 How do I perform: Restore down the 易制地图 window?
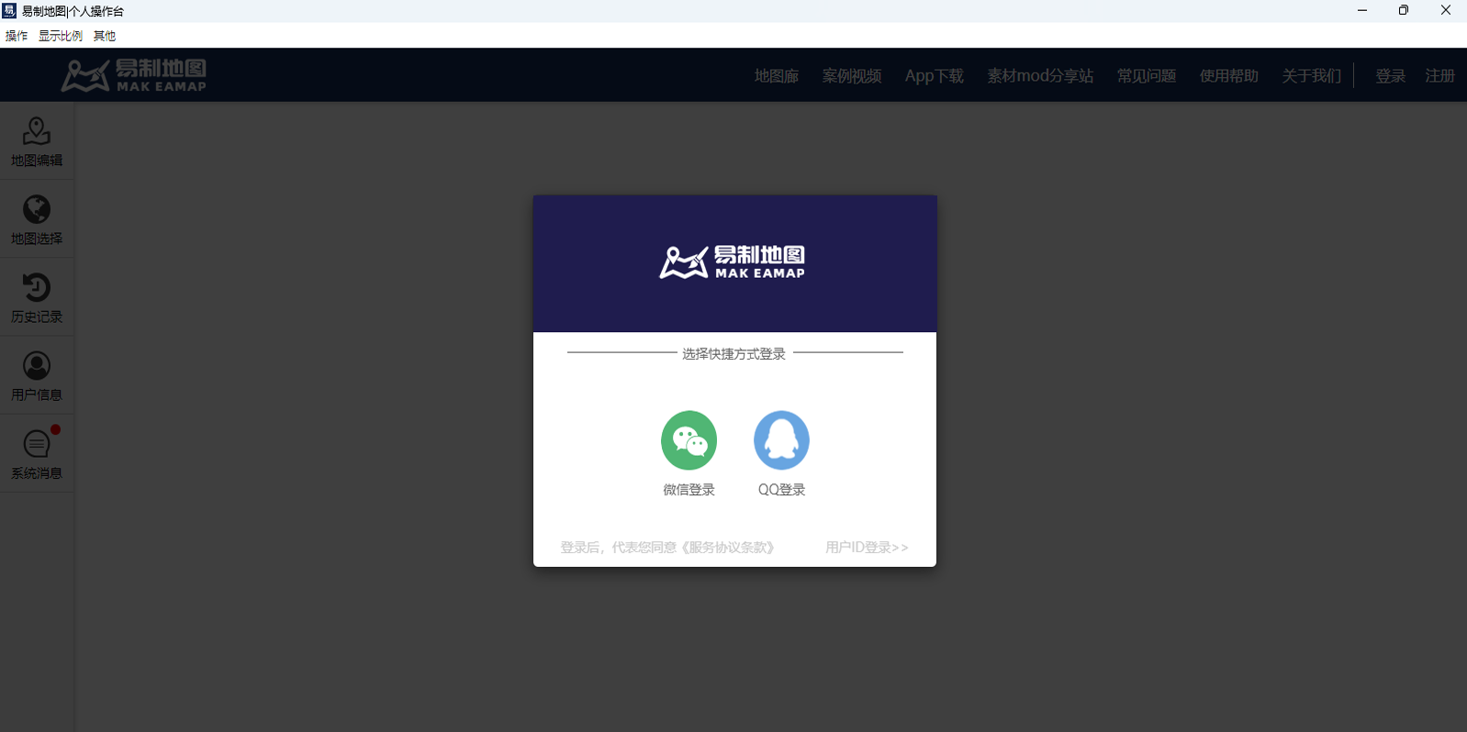coord(1404,10)
